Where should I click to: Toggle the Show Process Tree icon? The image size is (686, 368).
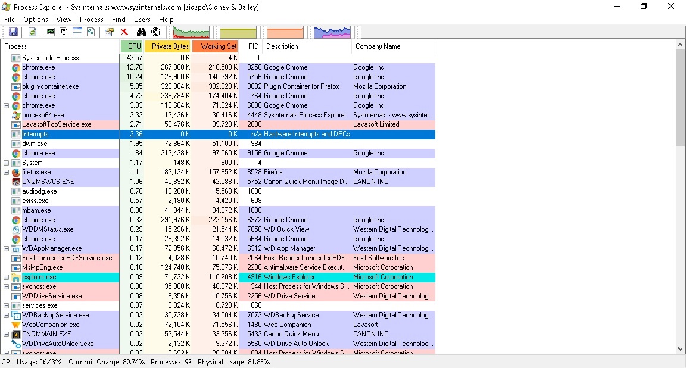click(x=64, y=32)
